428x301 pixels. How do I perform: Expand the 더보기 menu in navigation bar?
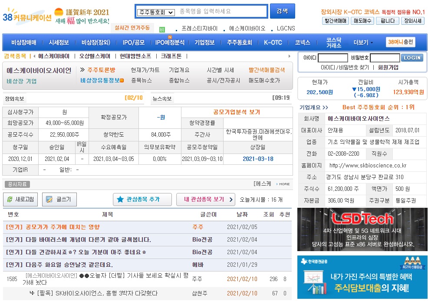tap(363, 42)
